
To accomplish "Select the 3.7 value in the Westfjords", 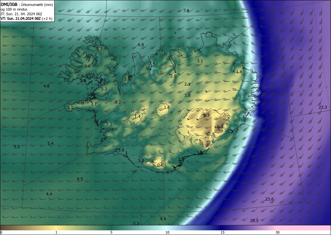I will (99, 49).
